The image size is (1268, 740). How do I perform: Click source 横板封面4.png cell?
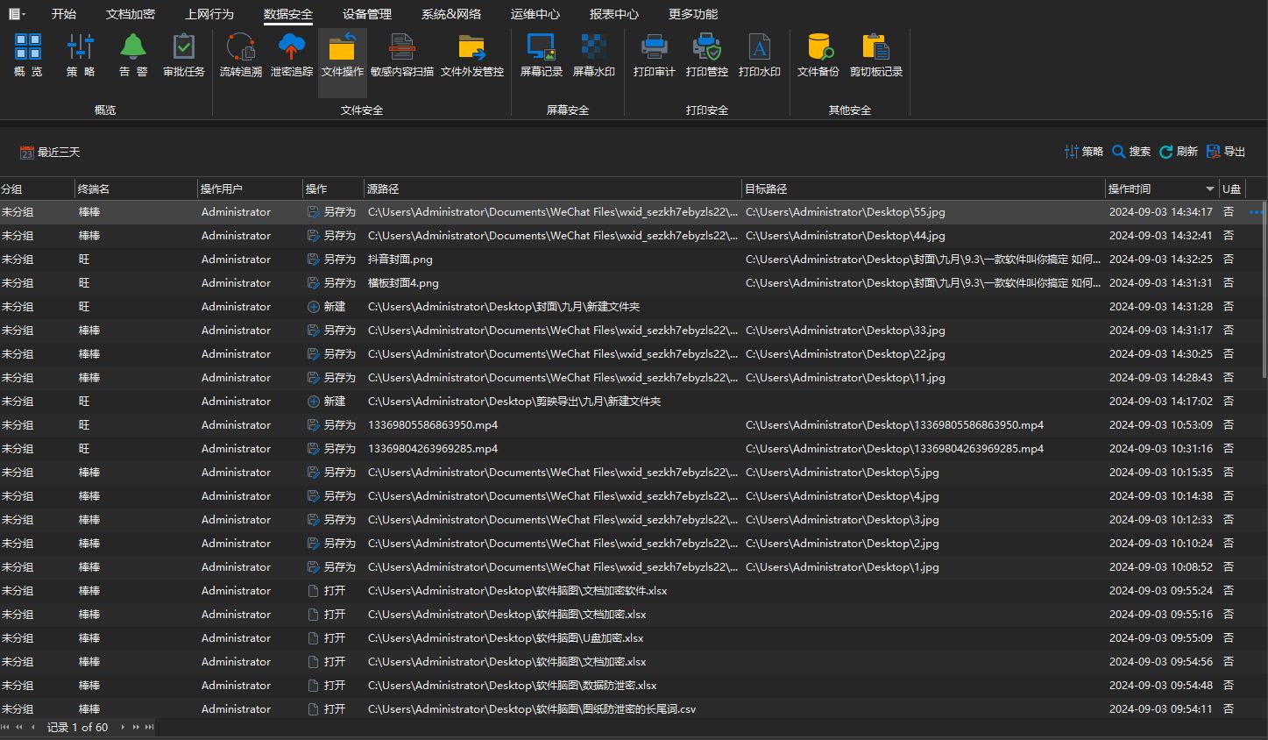pyautogui.click(x=403, y=283)
